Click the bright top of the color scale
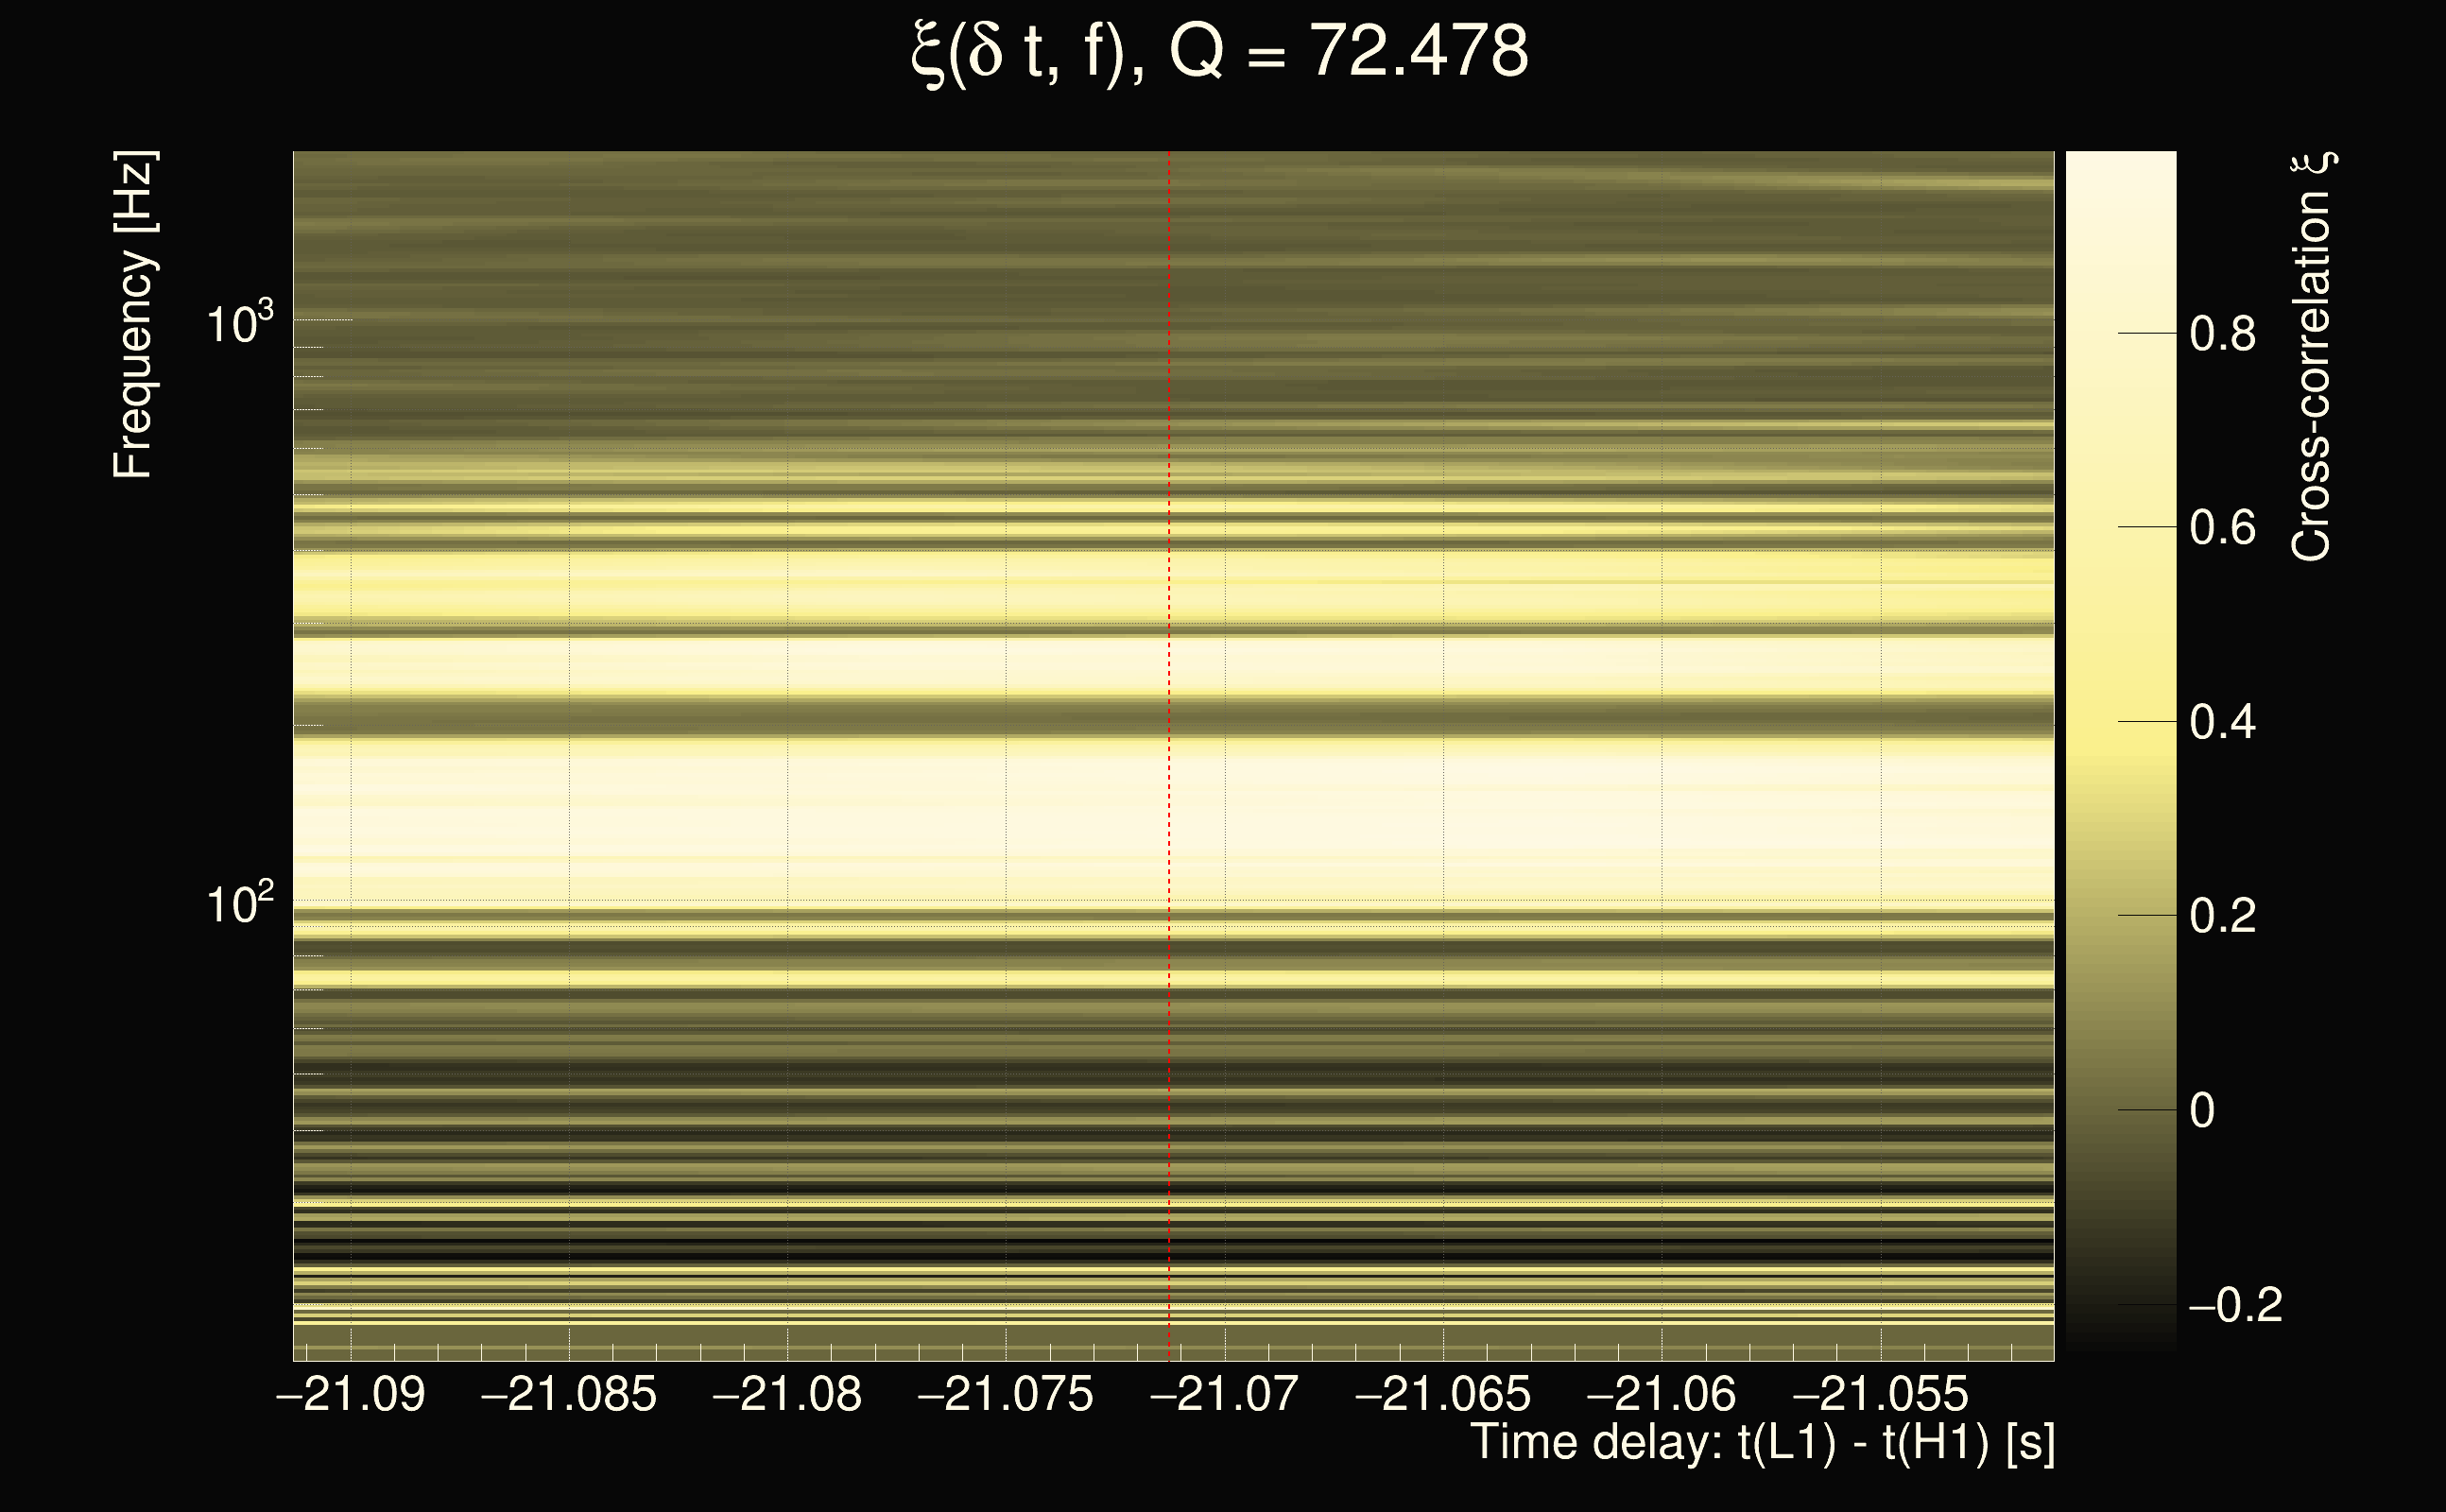 2120,175
